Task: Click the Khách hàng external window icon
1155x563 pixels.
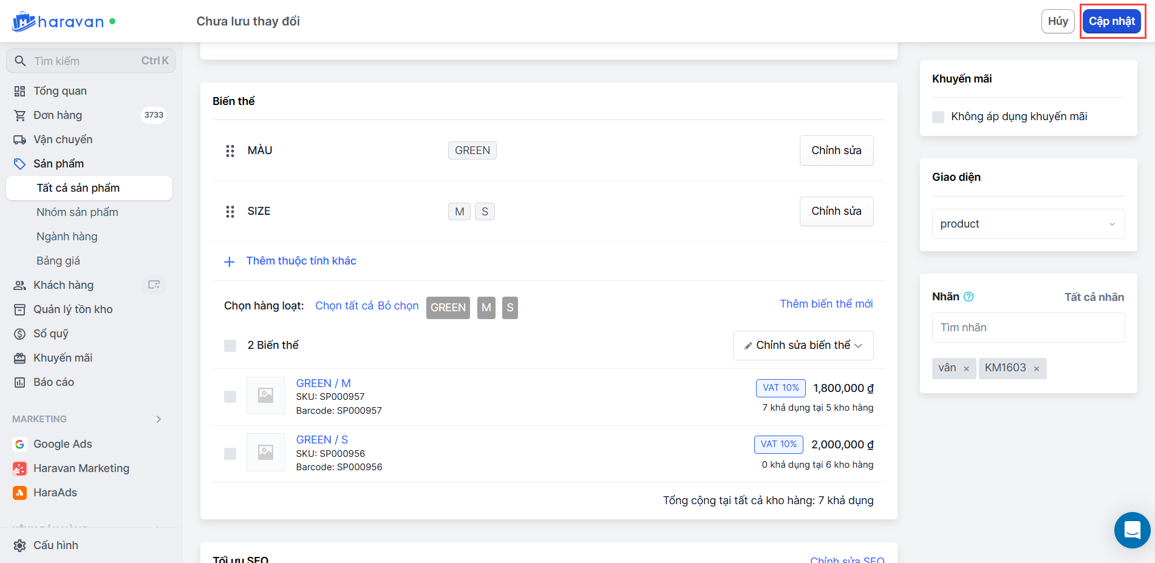Action: tap(154, 285)
